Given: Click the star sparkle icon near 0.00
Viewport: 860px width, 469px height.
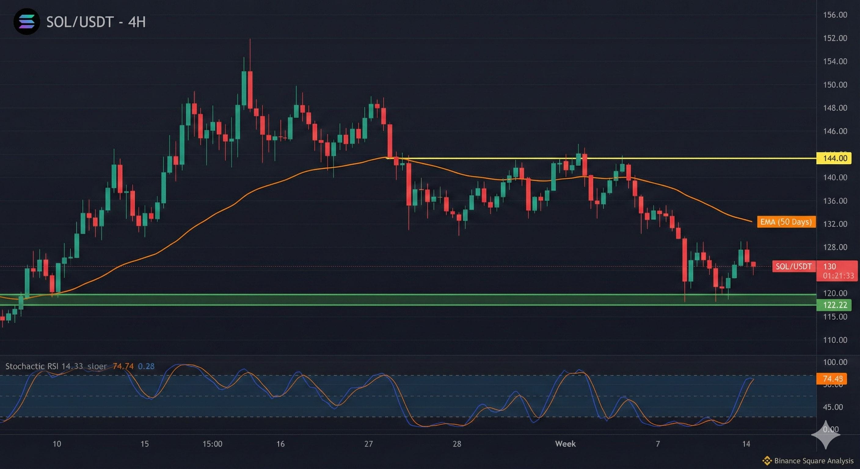Looking at the screenshot, I should click(825, 434).
